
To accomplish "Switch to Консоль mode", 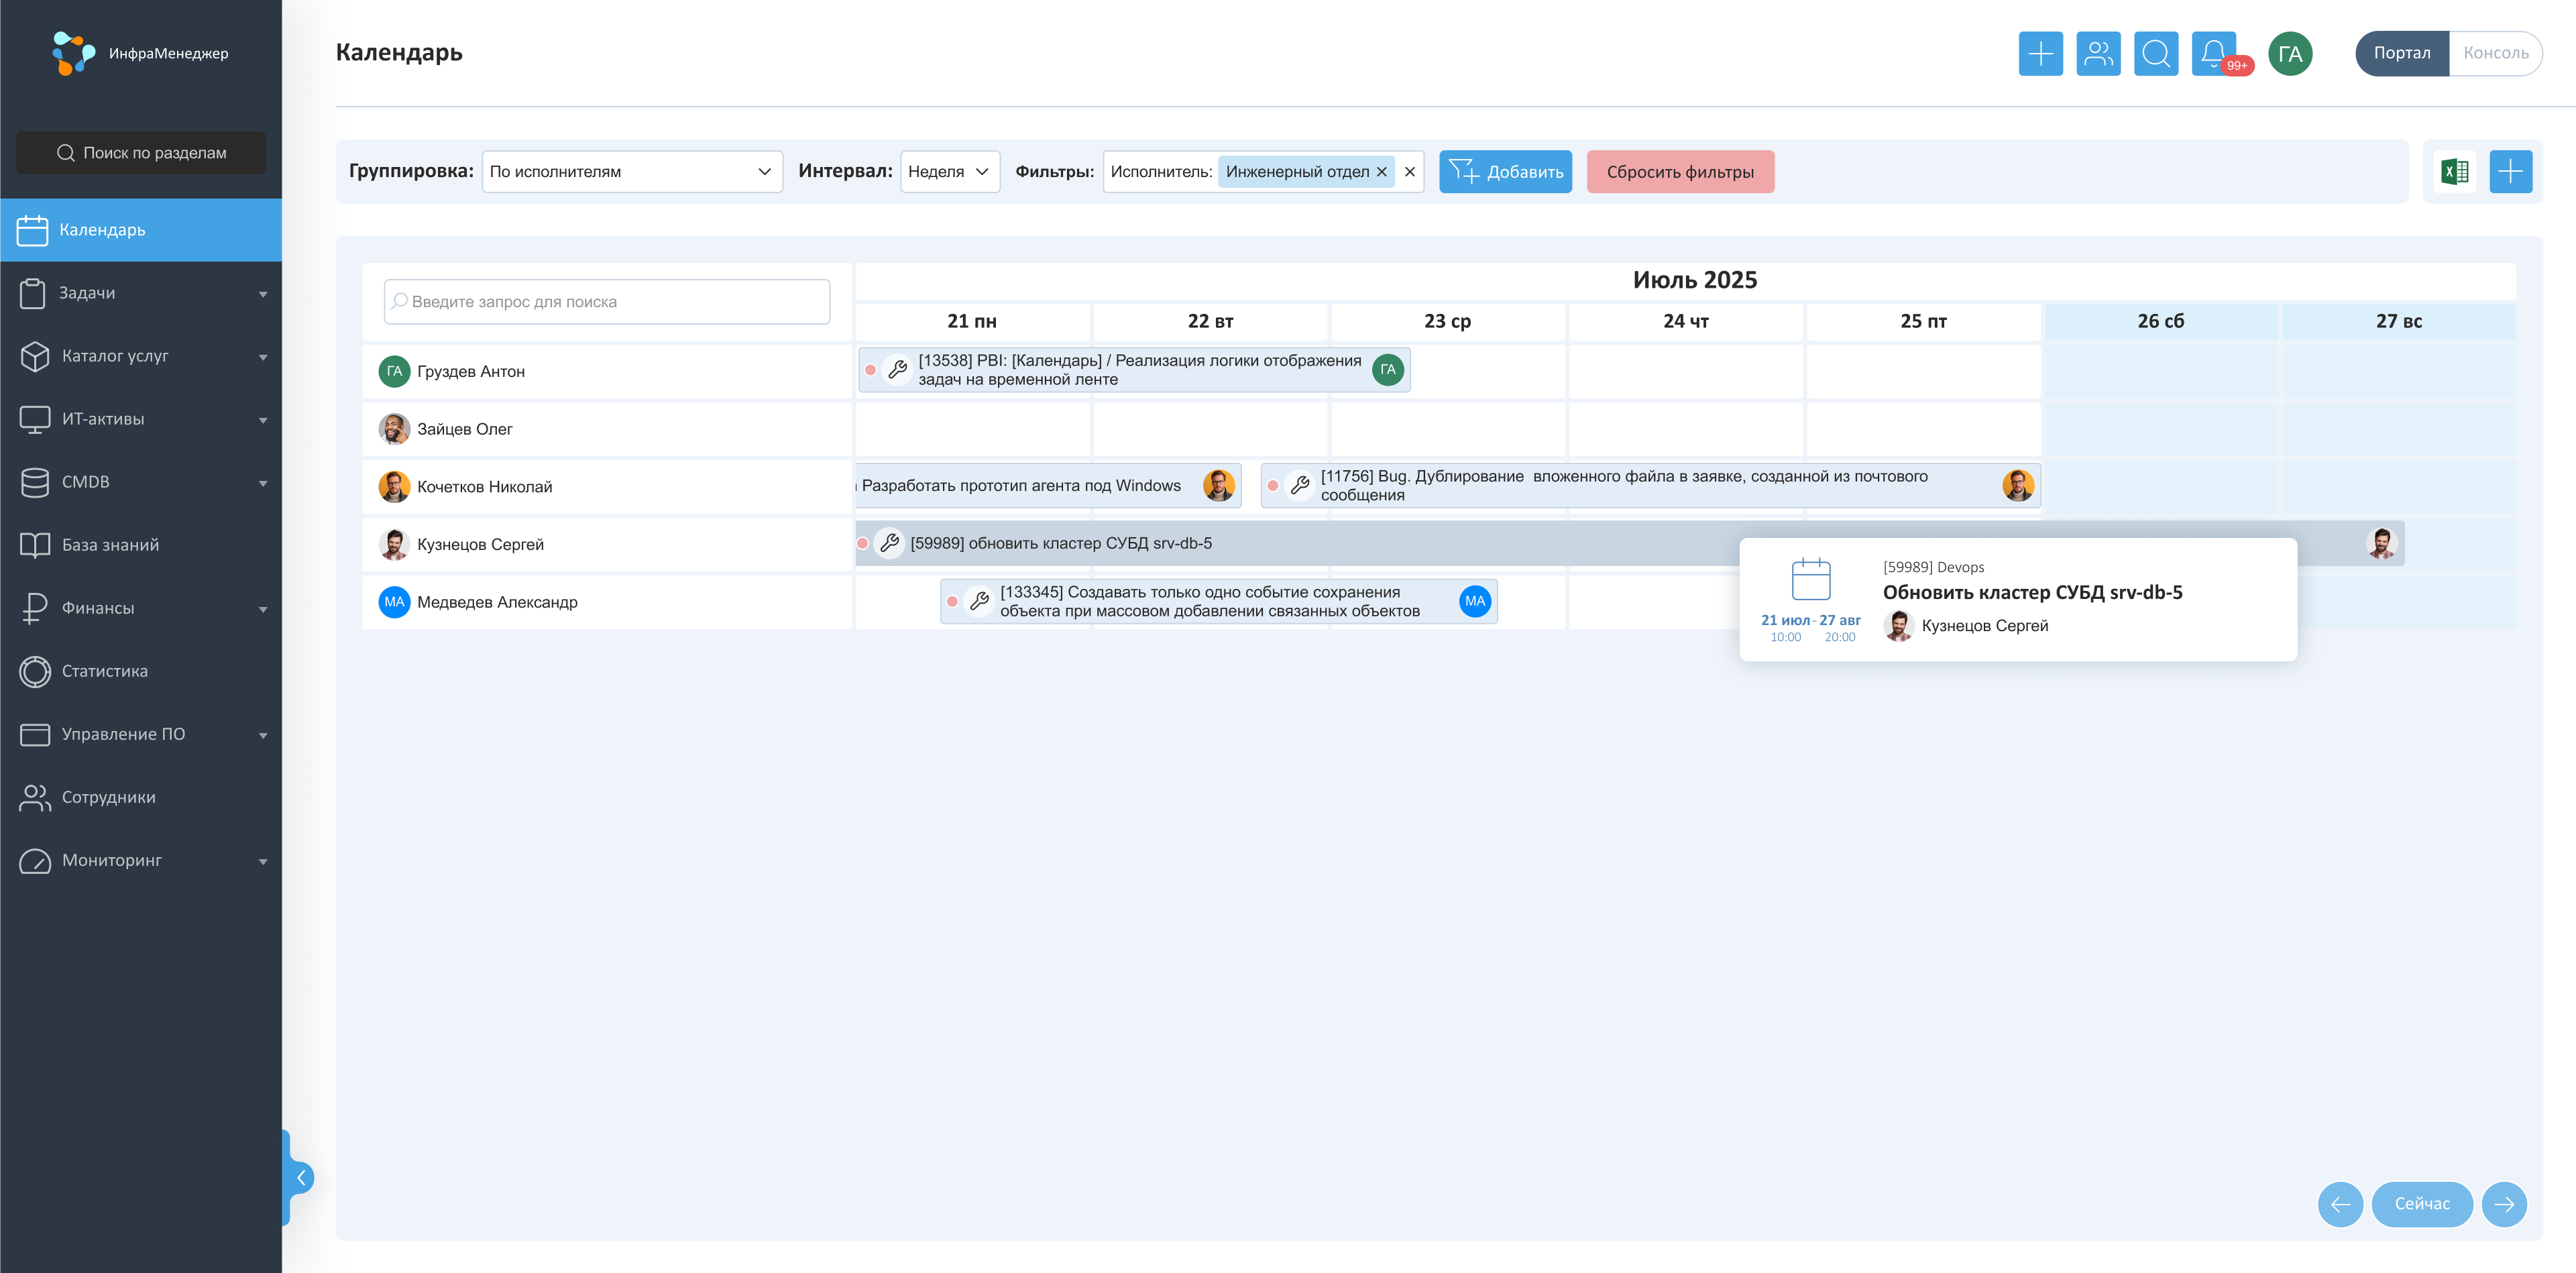I will pyautogui.click(x=2495, y=53).
